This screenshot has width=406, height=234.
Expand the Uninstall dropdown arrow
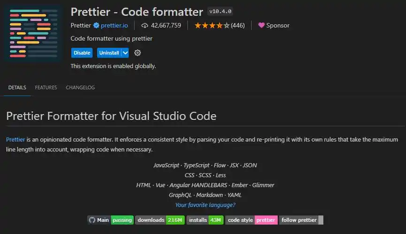125,53
